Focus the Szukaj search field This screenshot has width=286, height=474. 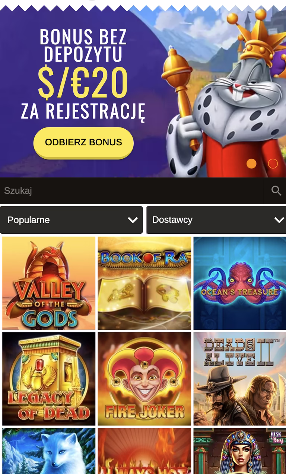pos(132,191)
